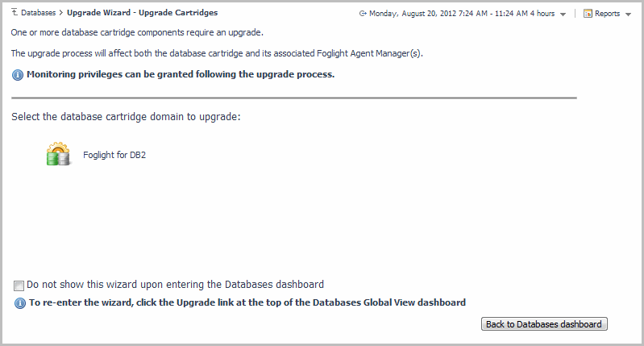
Task: Click the Upgrade Wizard - Upgrade Cartridges breadcrumb title
Action: click(142, 13)
